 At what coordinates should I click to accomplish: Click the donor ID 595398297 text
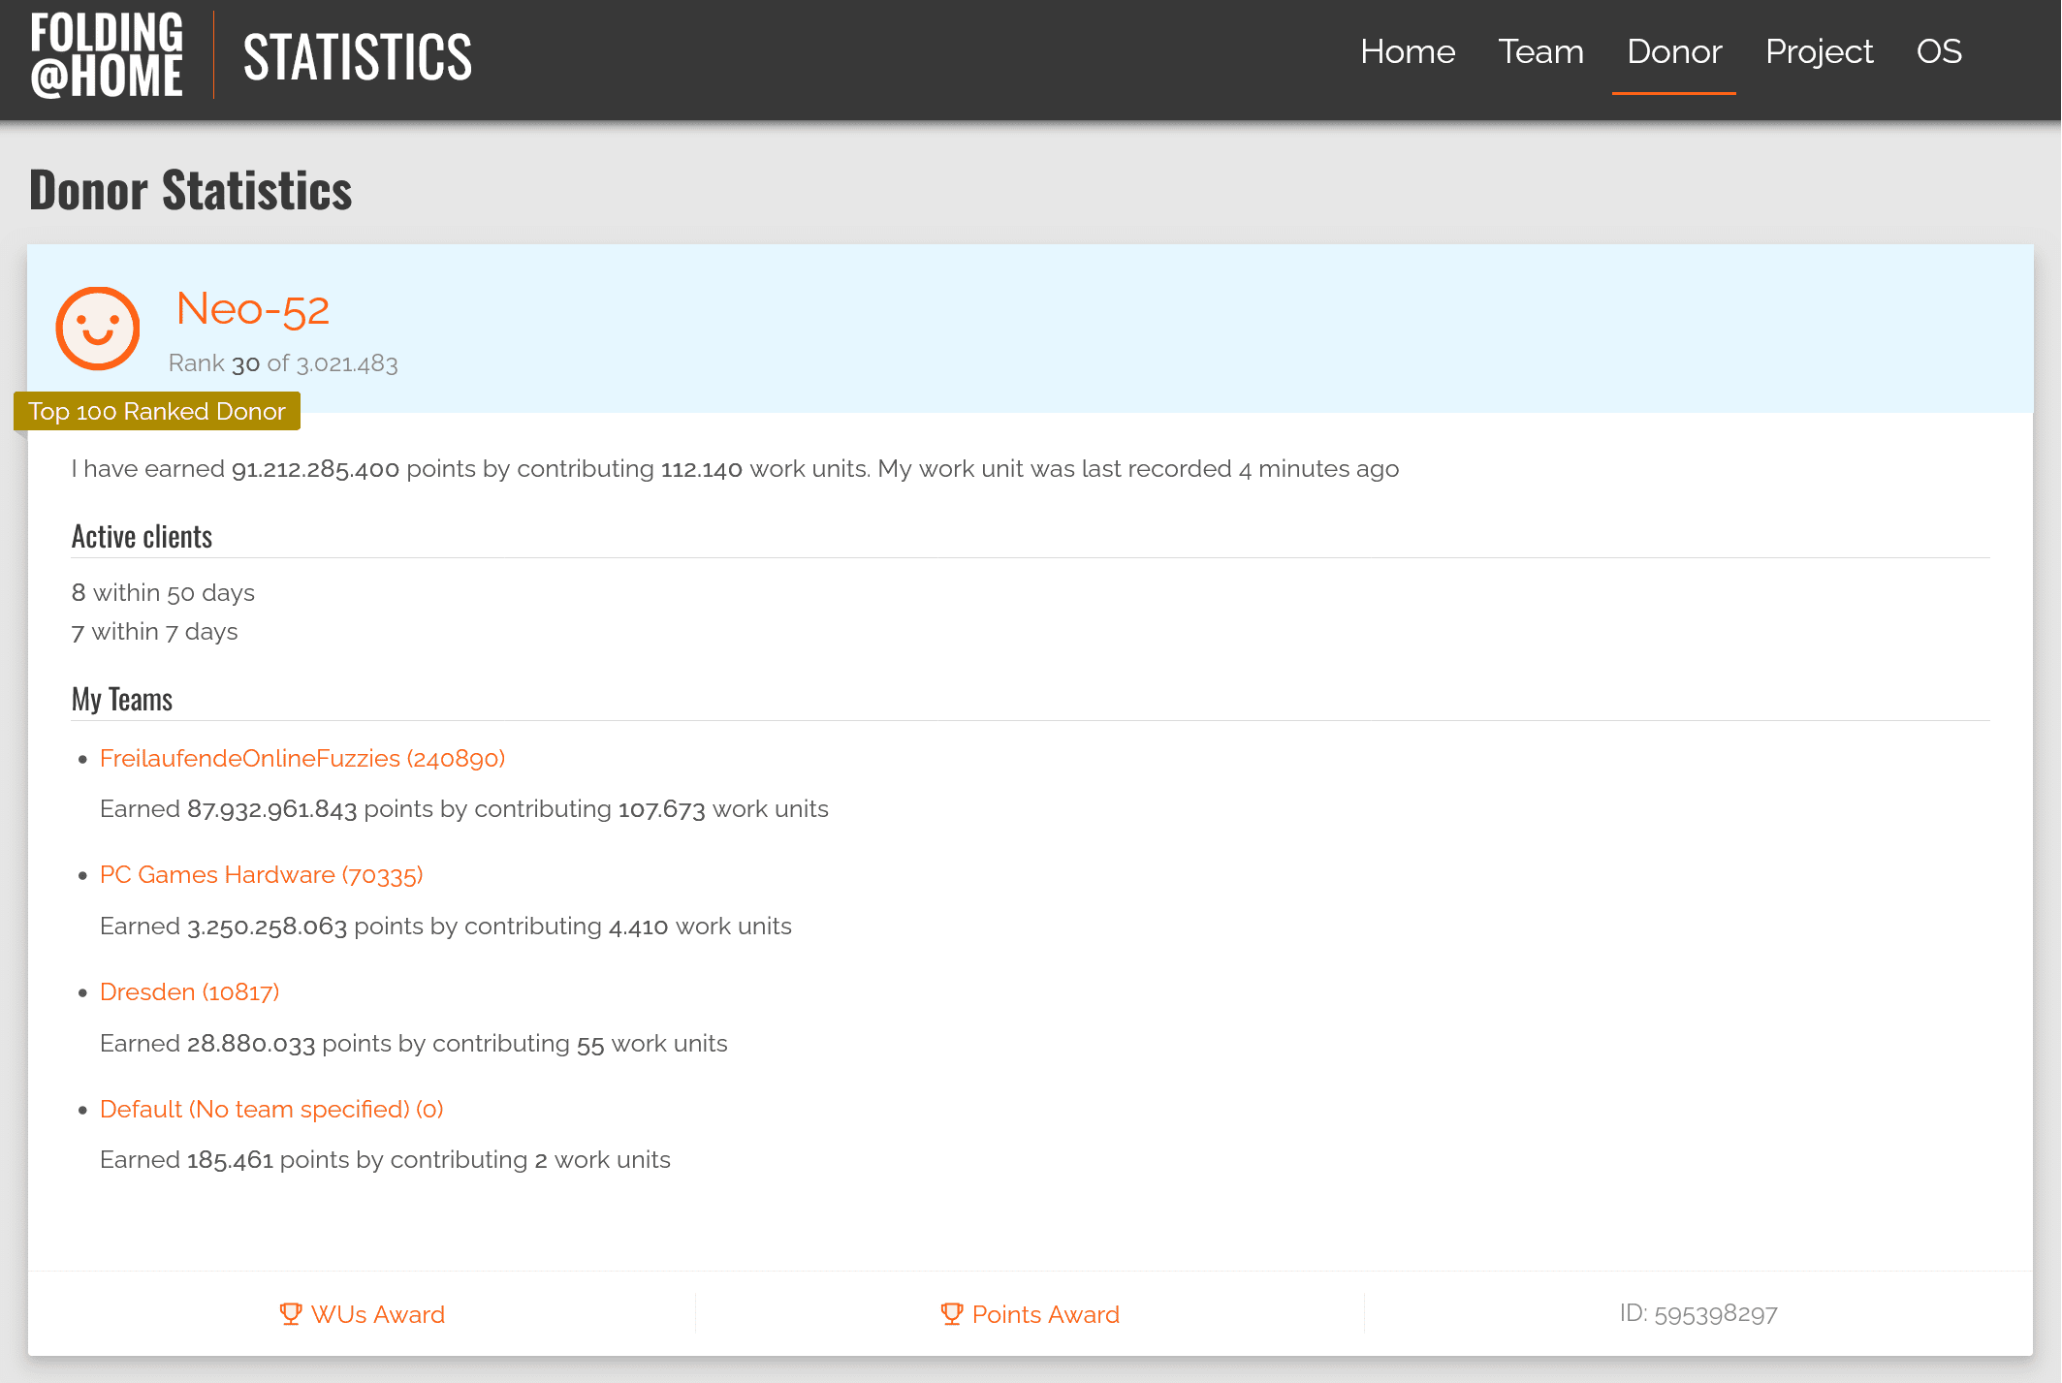pos(1698,1313)
